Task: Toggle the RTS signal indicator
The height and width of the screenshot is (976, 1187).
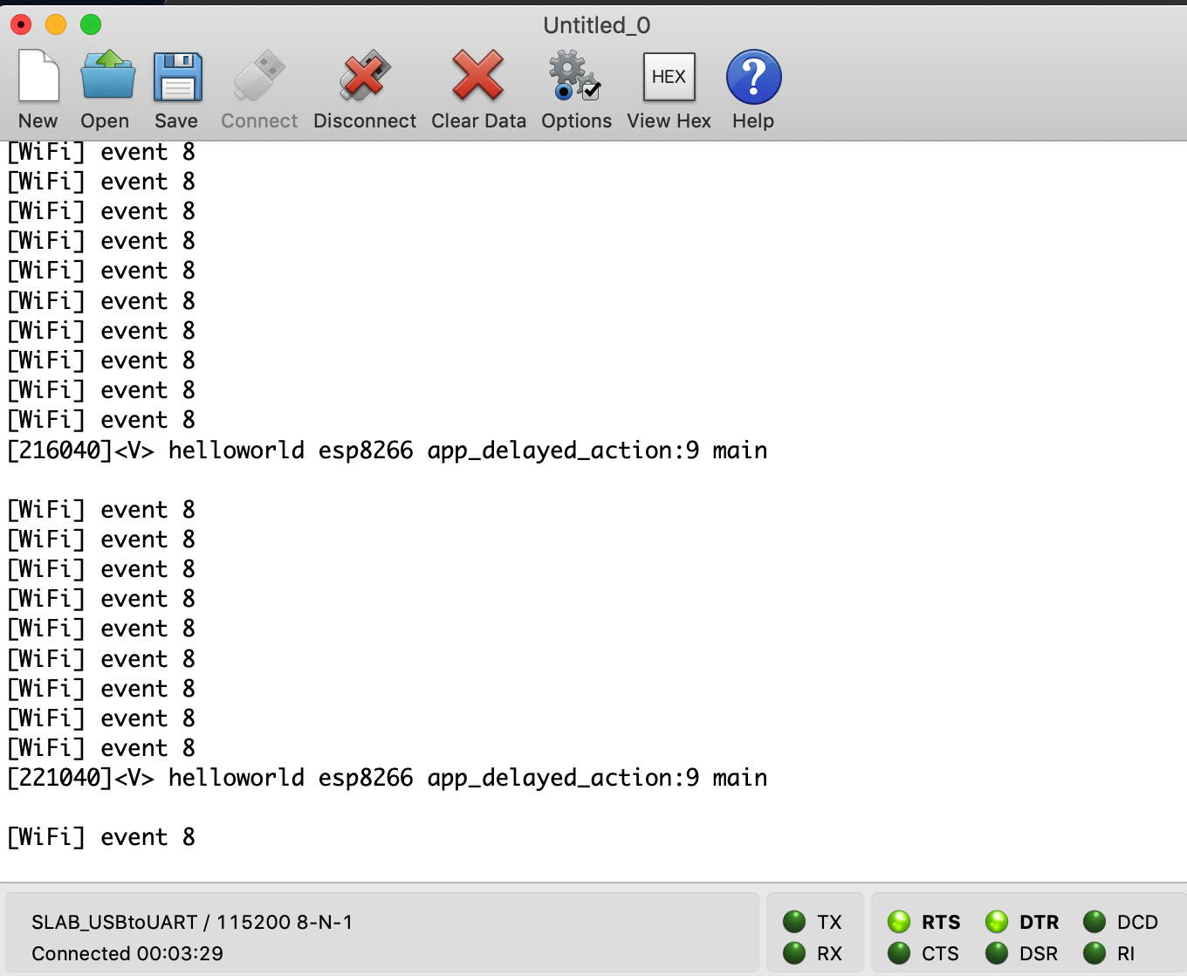Action: tap(899, 922)
